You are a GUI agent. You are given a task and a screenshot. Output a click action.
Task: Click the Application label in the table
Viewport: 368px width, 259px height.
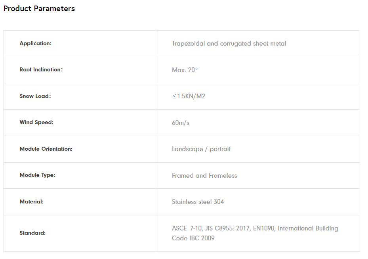pos(35,44)
